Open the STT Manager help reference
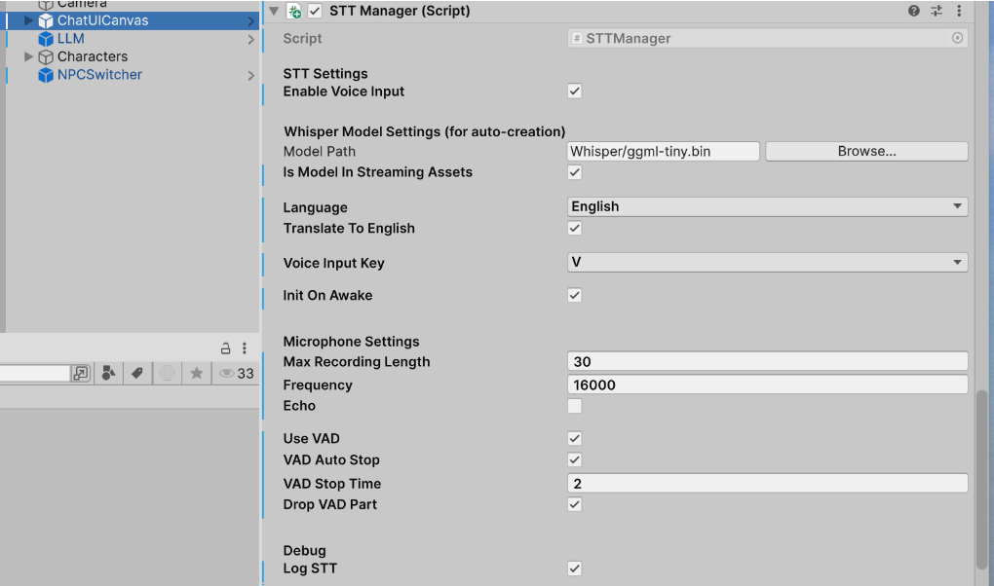Image resolution: width=994 pixels, height=586 pixels. point(914,11)
